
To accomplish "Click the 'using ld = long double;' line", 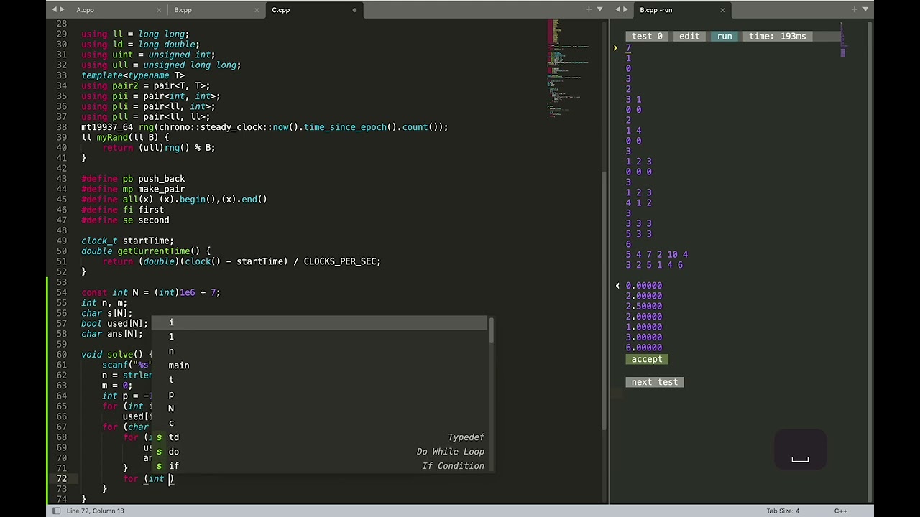I will coord(140,45).
